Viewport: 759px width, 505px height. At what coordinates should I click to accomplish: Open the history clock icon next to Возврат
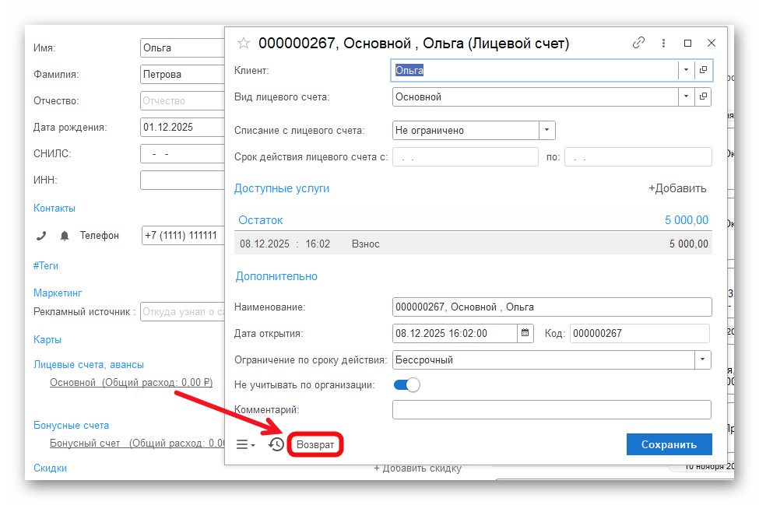pyautogui.click(x=276, y=444)
